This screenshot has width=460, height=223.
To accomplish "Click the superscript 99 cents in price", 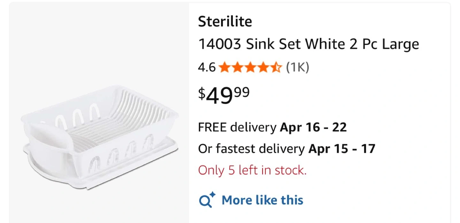I will tap(242, 92).
